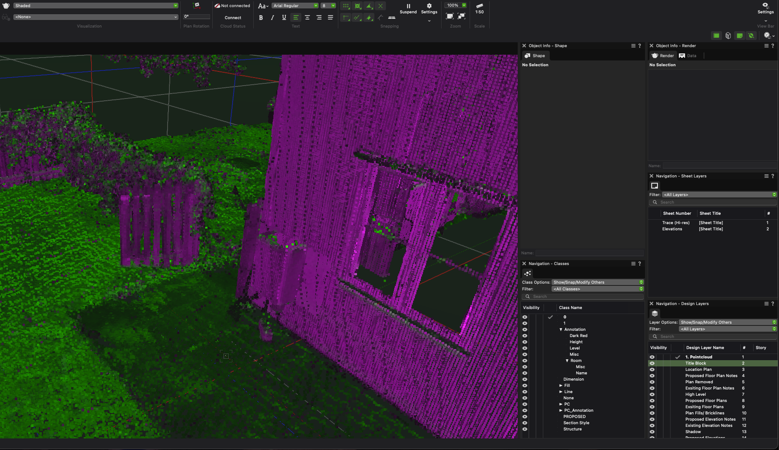
Task: Open the Arial Regular font dropdown
Action: [295, 6]
